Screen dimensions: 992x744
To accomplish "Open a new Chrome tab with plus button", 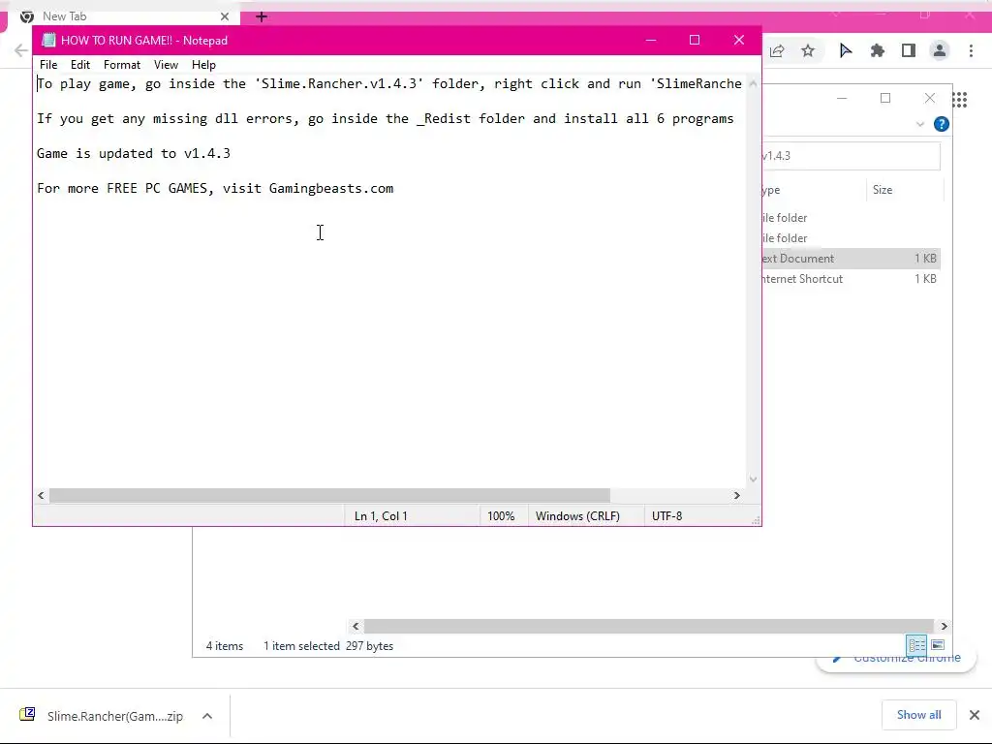I will [262, 16].
